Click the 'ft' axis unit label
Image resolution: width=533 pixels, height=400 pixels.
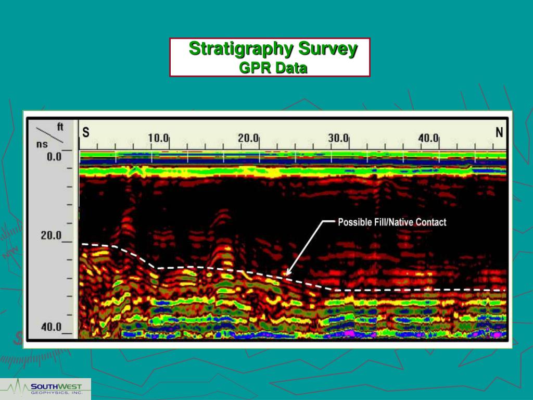(x=60, y=127)
